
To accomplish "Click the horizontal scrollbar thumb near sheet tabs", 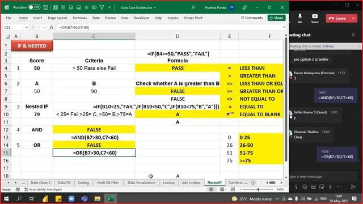I will pos(272,182).
